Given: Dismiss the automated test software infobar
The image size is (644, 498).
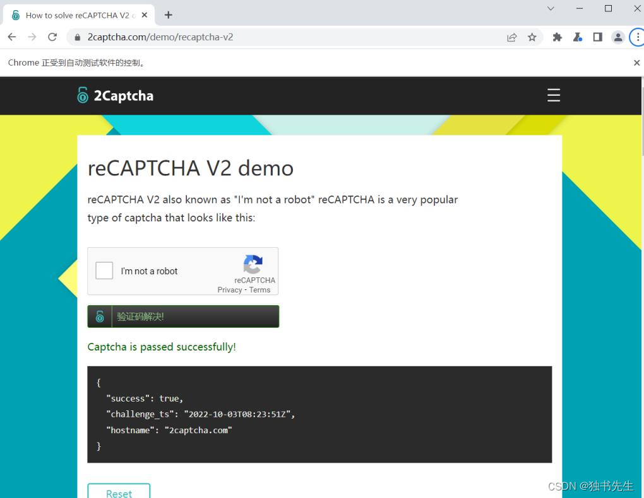Looking at the screenshot, I should click(636, 63).
